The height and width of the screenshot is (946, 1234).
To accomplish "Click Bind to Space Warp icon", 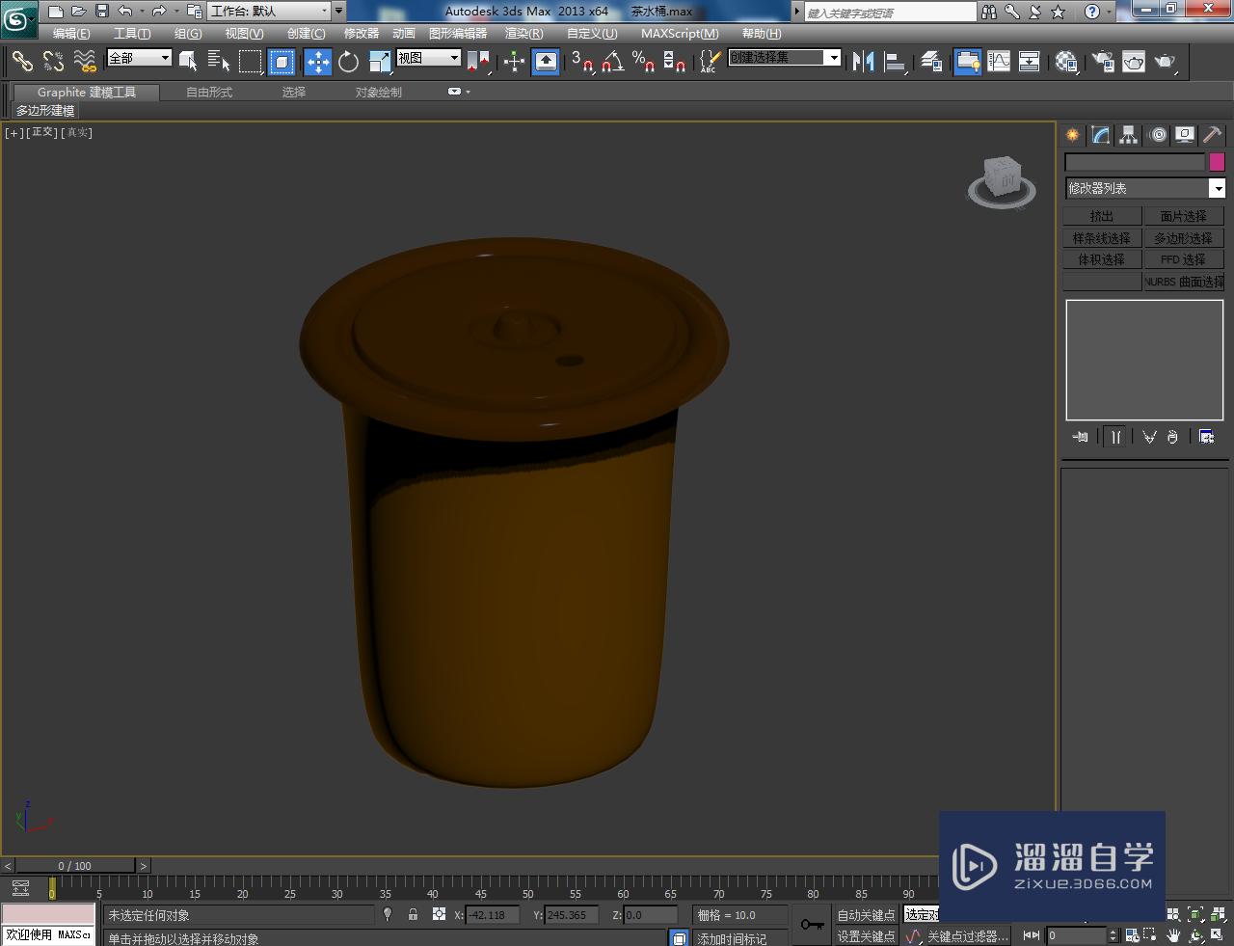I will click(x=85, y=62).
